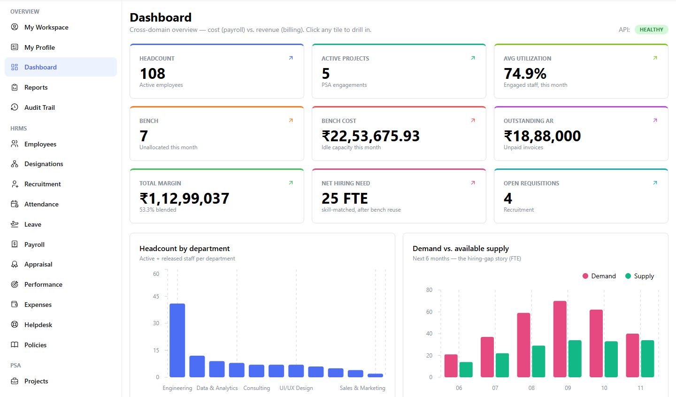This screenshot has height=397, width=676.
Task: Open My Workspace from the sidebar
Action: (x=61, y=27)
